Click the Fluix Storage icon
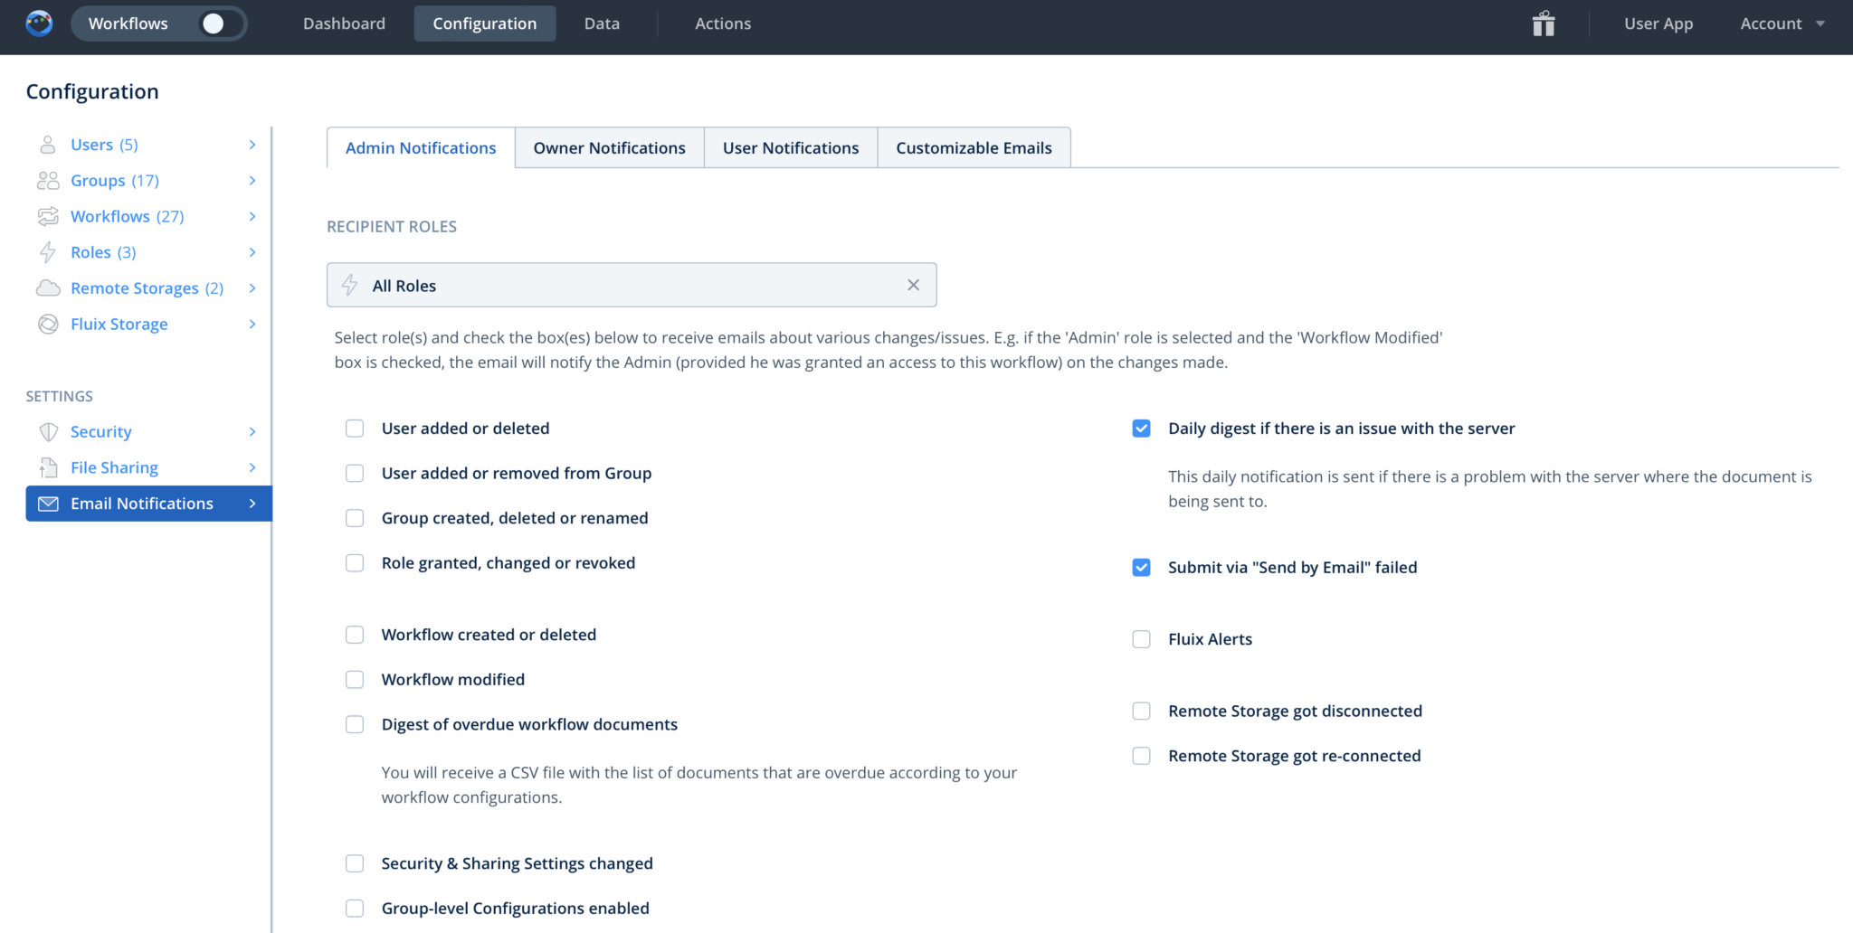The width and height of the screenshot is (1853, 933). click(x=48, y=325)
